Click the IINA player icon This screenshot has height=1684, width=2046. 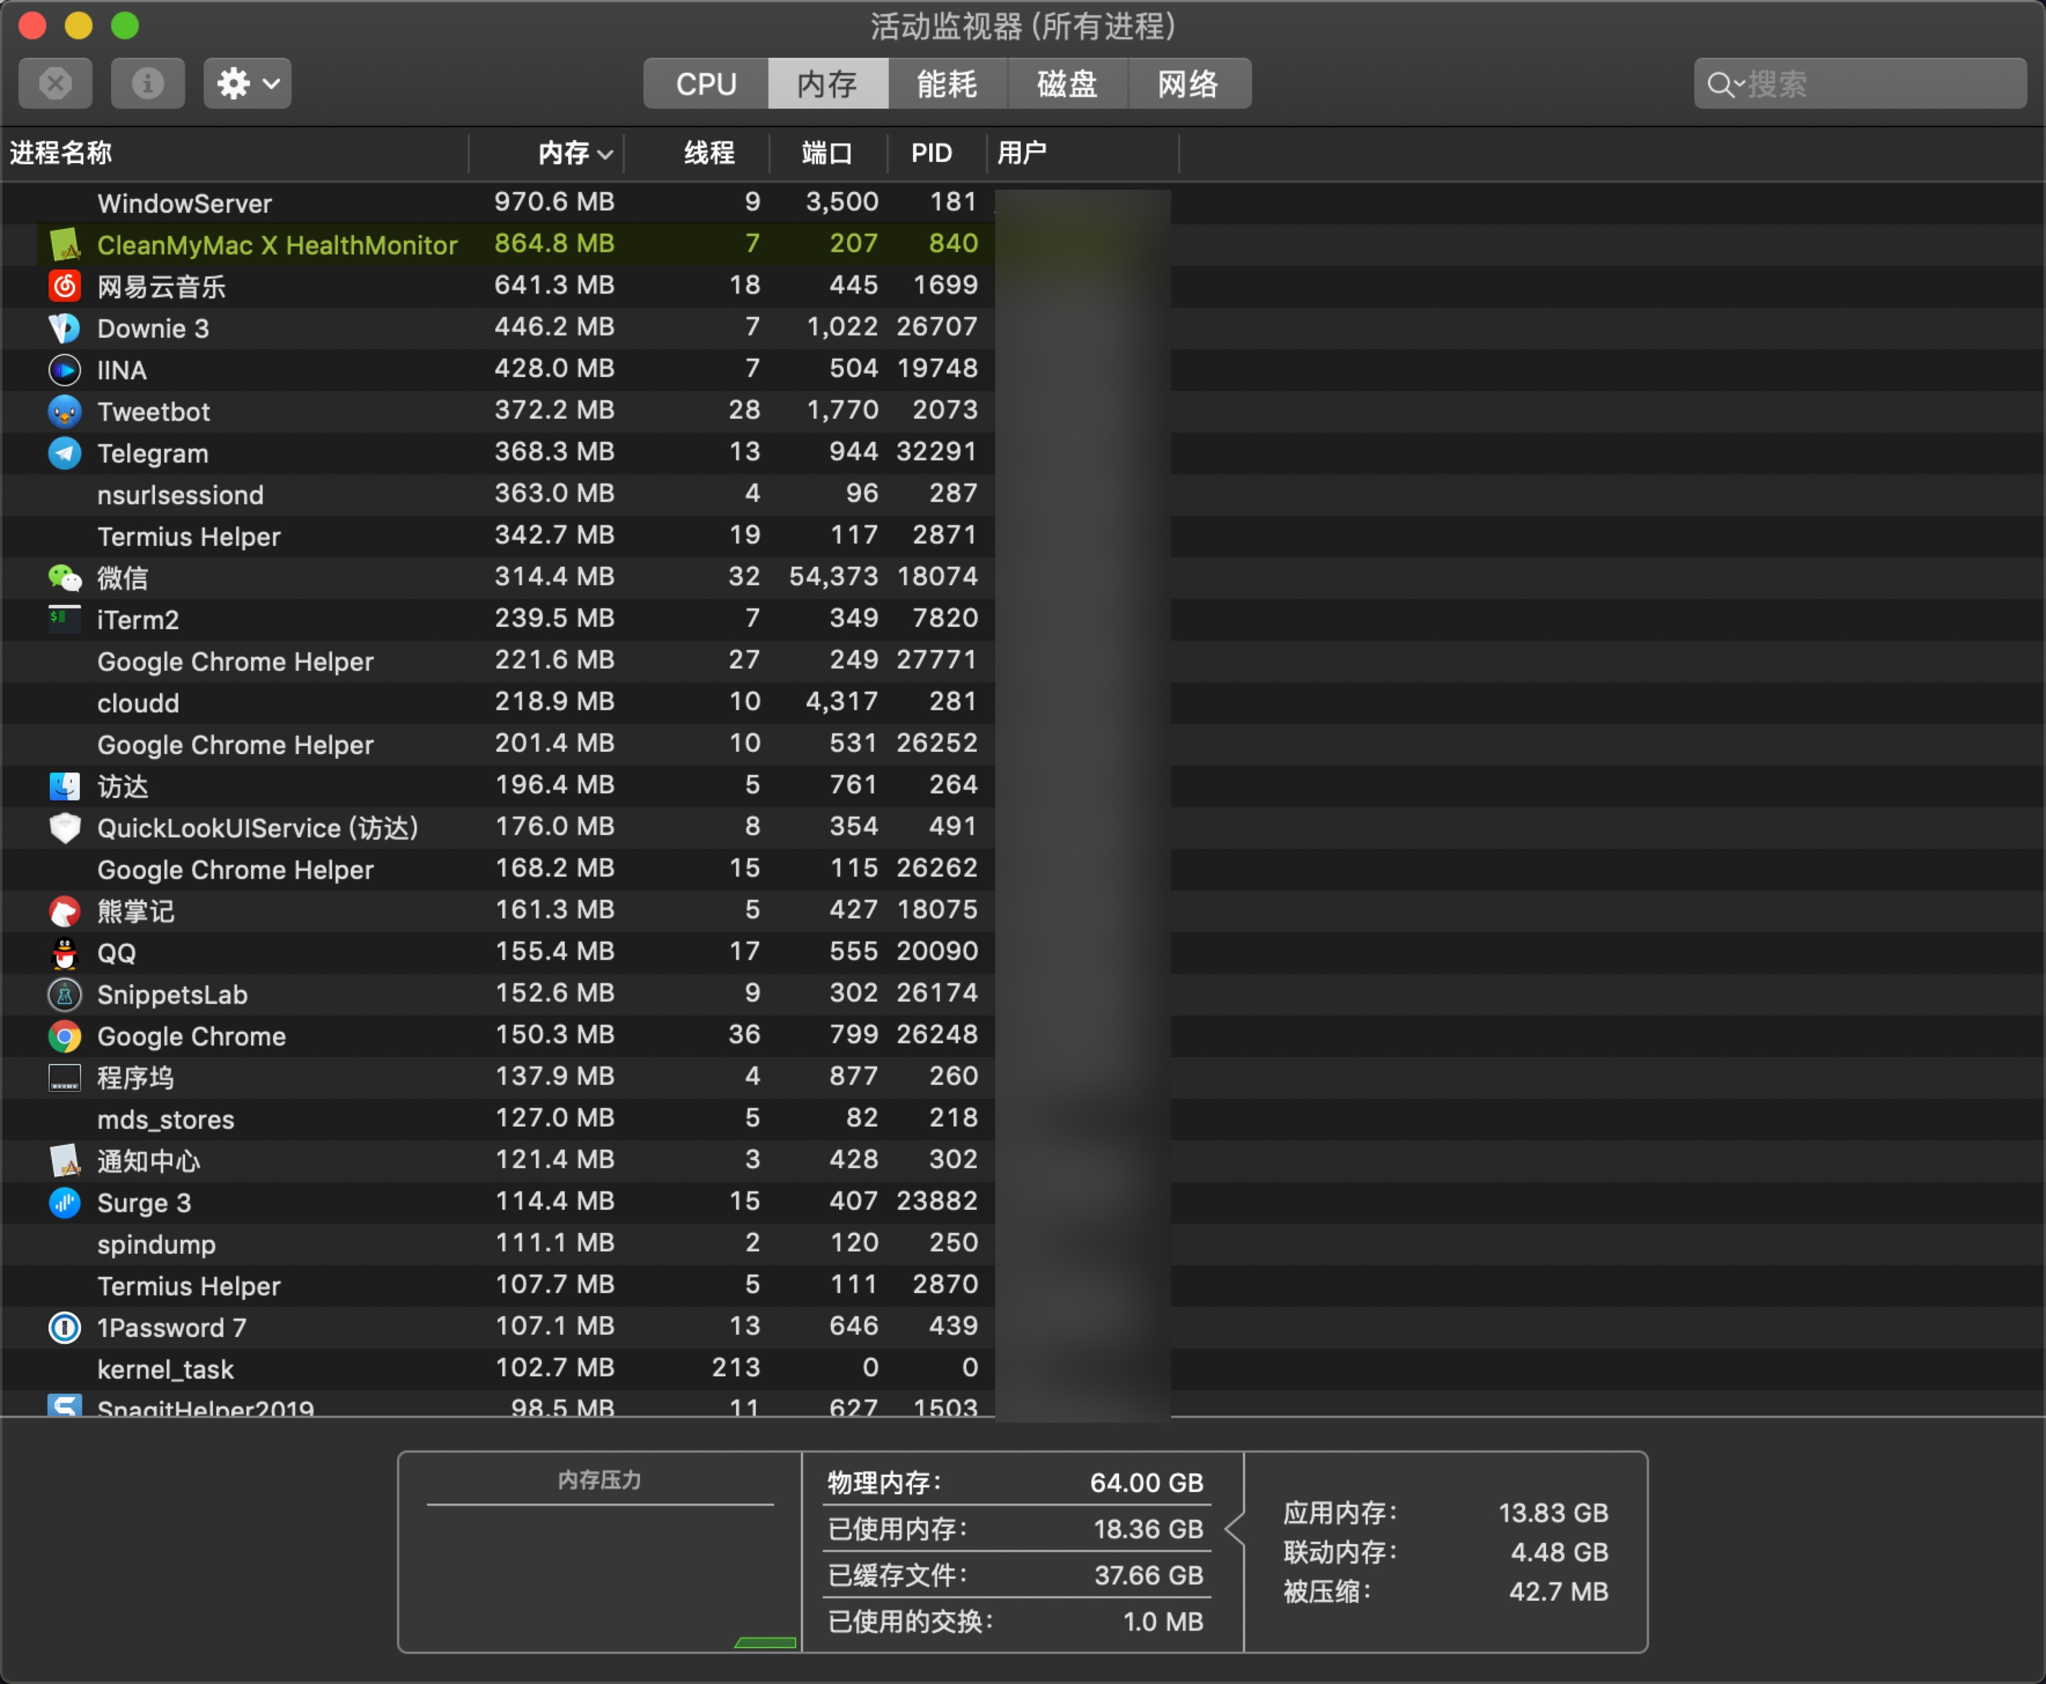[64, 369]
